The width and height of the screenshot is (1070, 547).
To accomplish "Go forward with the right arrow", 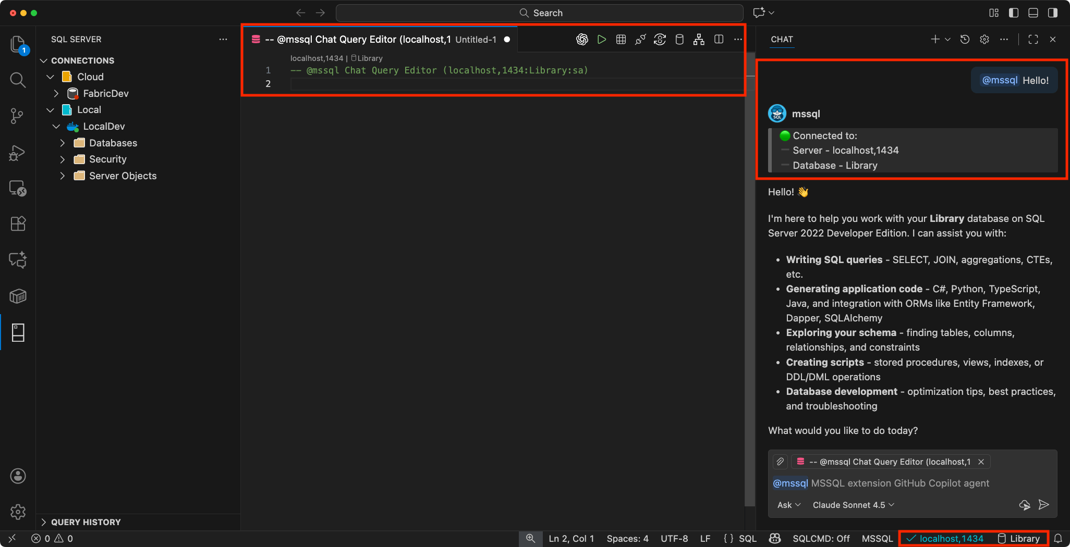I will click(320, 13).
